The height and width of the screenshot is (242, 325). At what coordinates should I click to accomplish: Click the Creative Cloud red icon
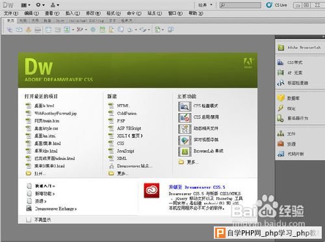coord(151,191)
